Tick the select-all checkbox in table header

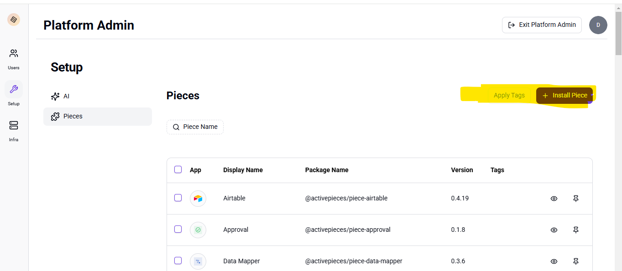pos(178,169)
